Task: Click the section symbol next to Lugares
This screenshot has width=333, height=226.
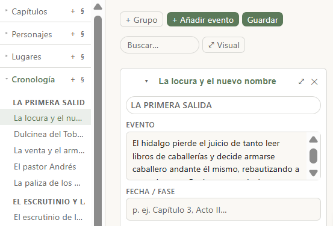Action: [x=82, y=57]
